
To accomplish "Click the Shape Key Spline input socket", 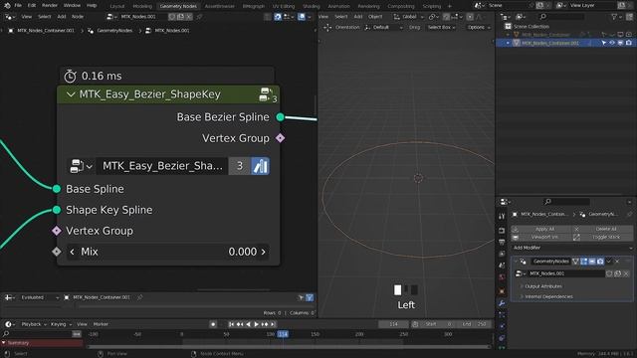I will [57, 210].
